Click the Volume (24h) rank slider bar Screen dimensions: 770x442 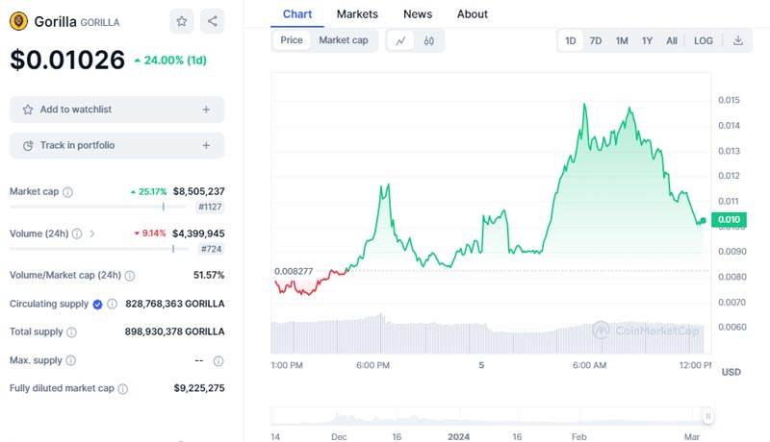click(99, 249)
